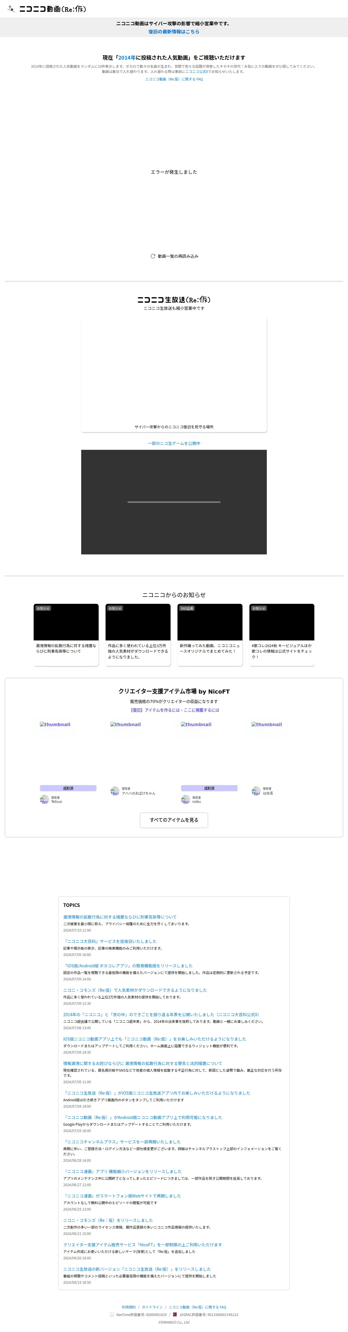Open topic 情報漏洩に関するお詫びならびに警告と法的措置
Screen dimensions: 348x1332
[143, 1064]
